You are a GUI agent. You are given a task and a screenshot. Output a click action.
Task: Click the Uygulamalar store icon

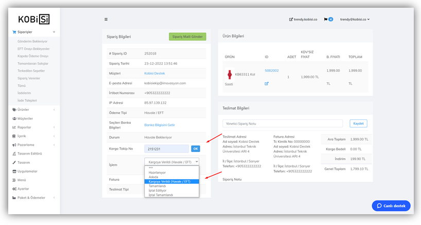(x=14, y=171)
